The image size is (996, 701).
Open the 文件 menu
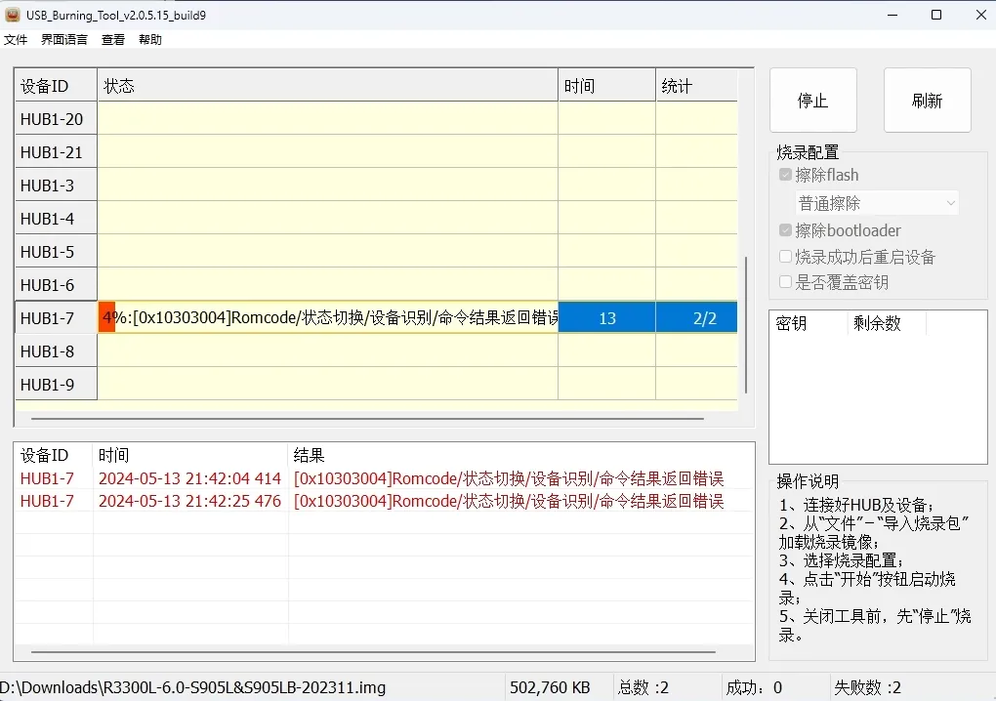(x=16, y=40)
